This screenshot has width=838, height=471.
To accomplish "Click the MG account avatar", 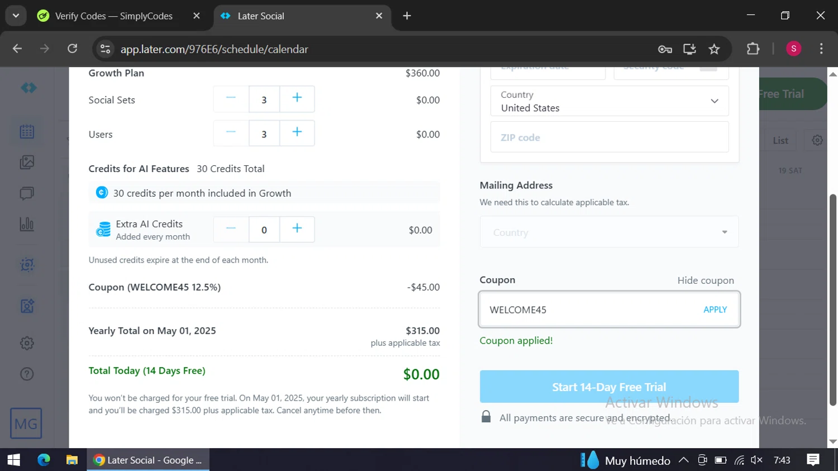I will pyautogui.click(x=26, y=424).
